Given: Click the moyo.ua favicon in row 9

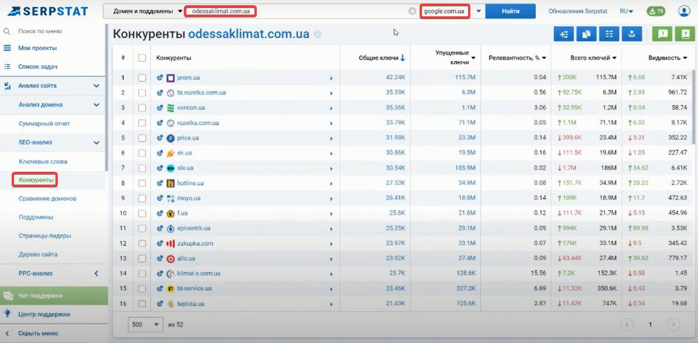Looking at the screenshot, I should click(x=170, y=198).
